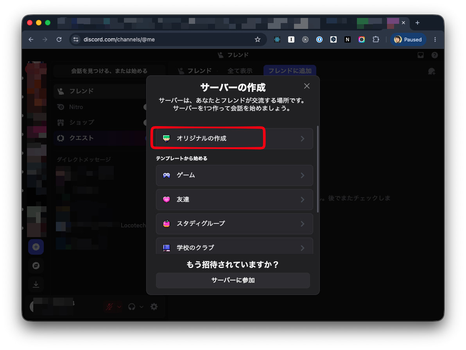The width and height of the screenshot is (466, 350).
Task: Click the template list scrollbar in the dialog
Action: pyautogui.click(x=318, y=169)
